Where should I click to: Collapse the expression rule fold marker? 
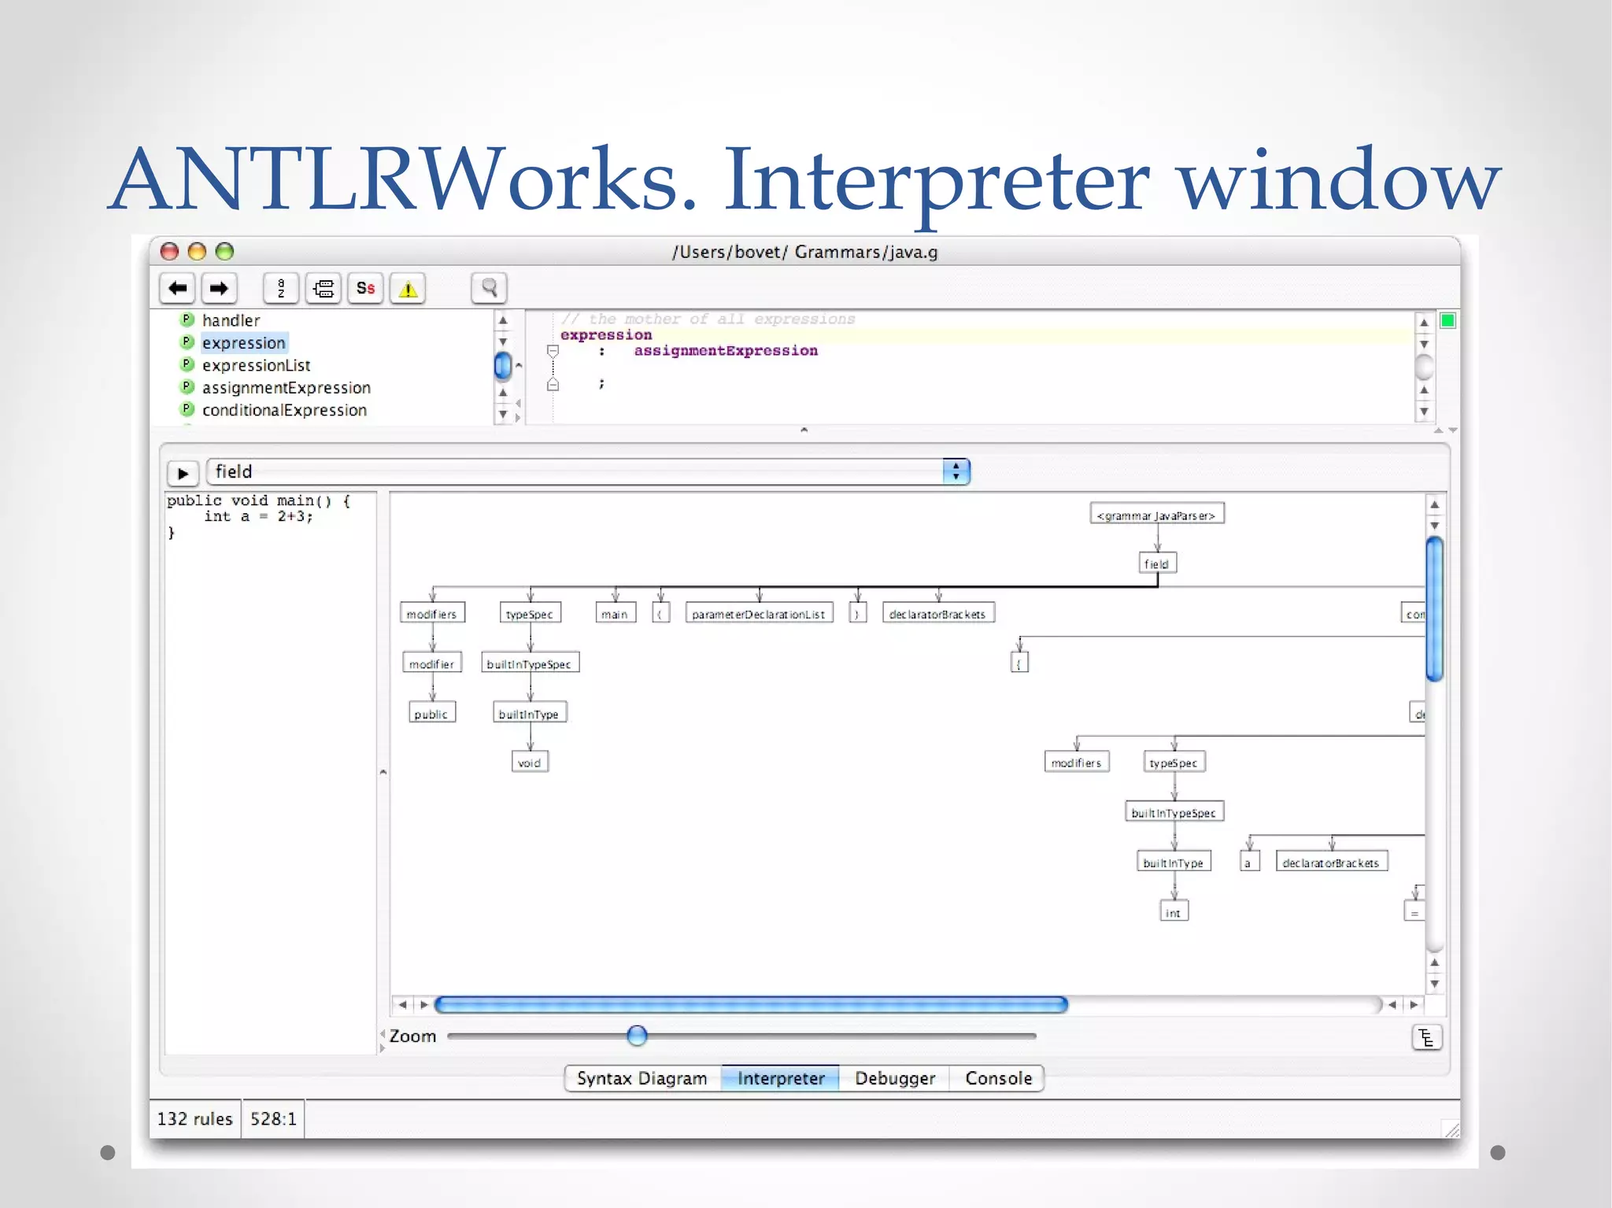click(553, 351)
